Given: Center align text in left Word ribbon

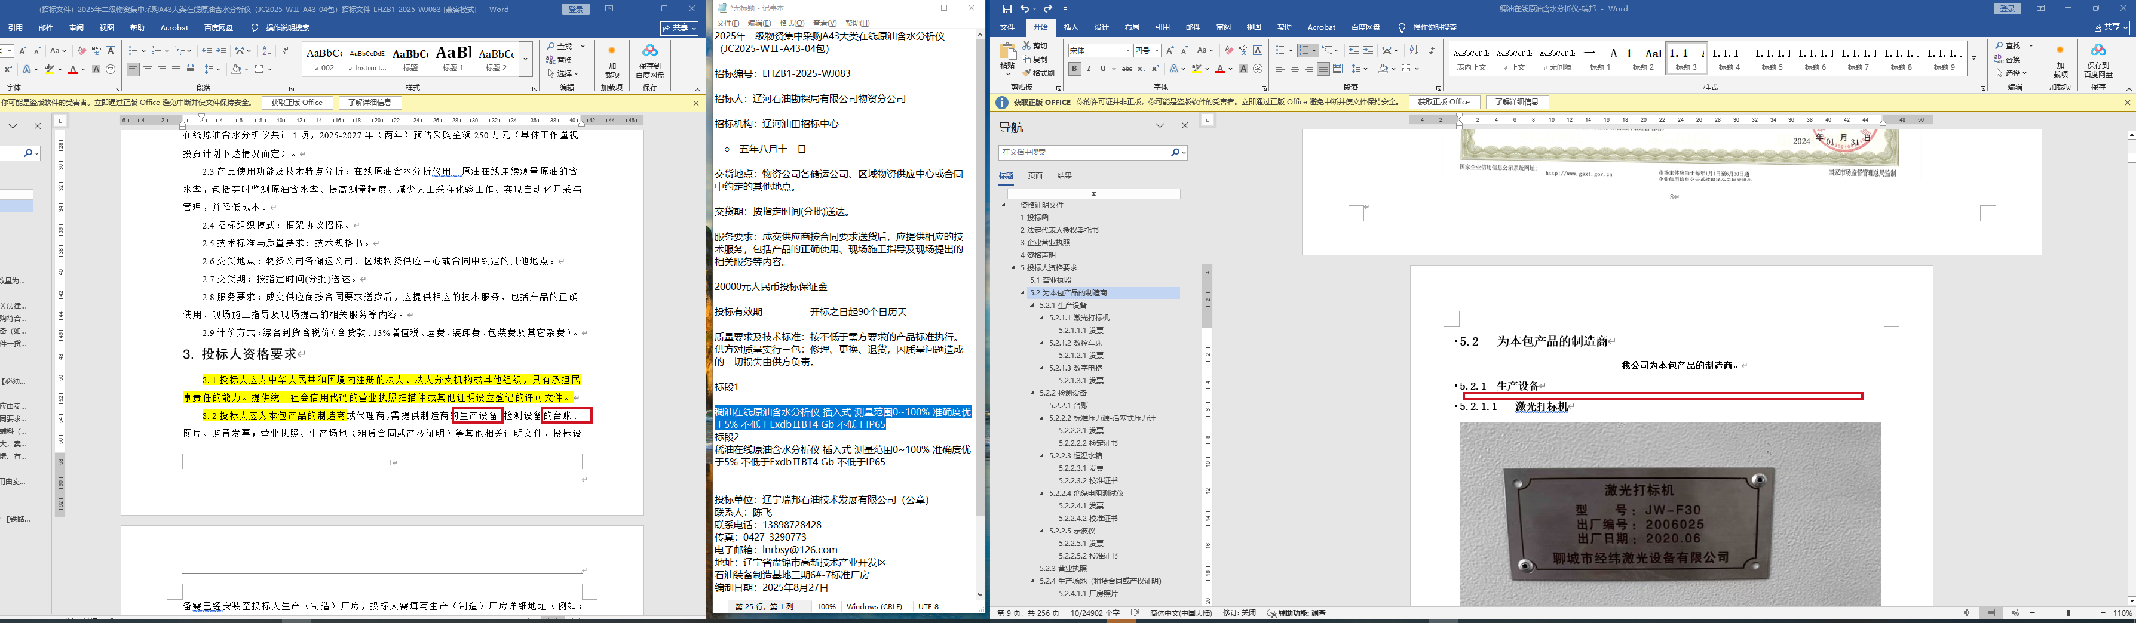Looking at the screenshot, I should [148, 70].
